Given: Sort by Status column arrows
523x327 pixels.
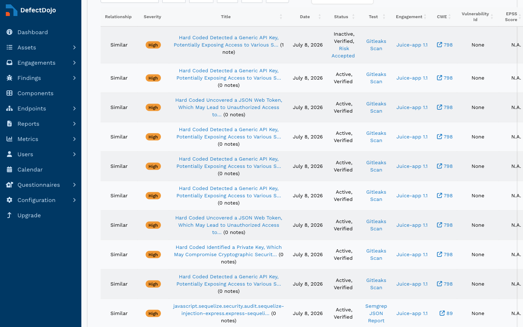Looking at the screenshot, I should pyautogui.click(x=353, y=17).
